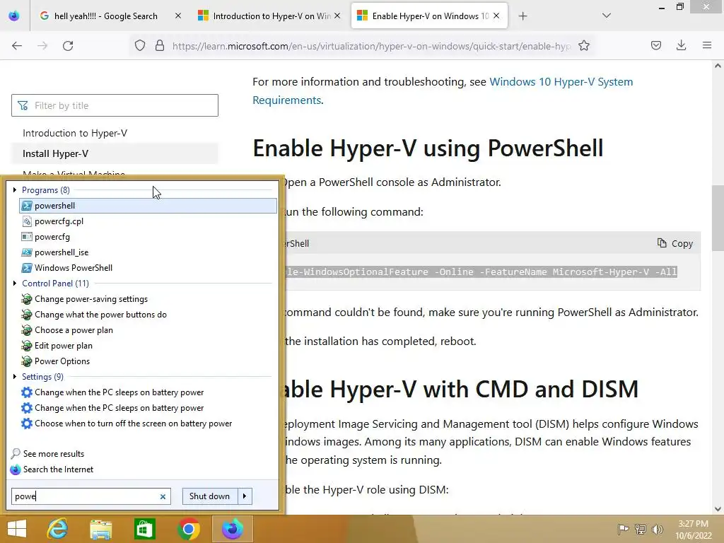Image resolution: width=724 pixels, height=543 pixels.
Task: Open Action Center flag icon
Action: (x=623, y=529)
